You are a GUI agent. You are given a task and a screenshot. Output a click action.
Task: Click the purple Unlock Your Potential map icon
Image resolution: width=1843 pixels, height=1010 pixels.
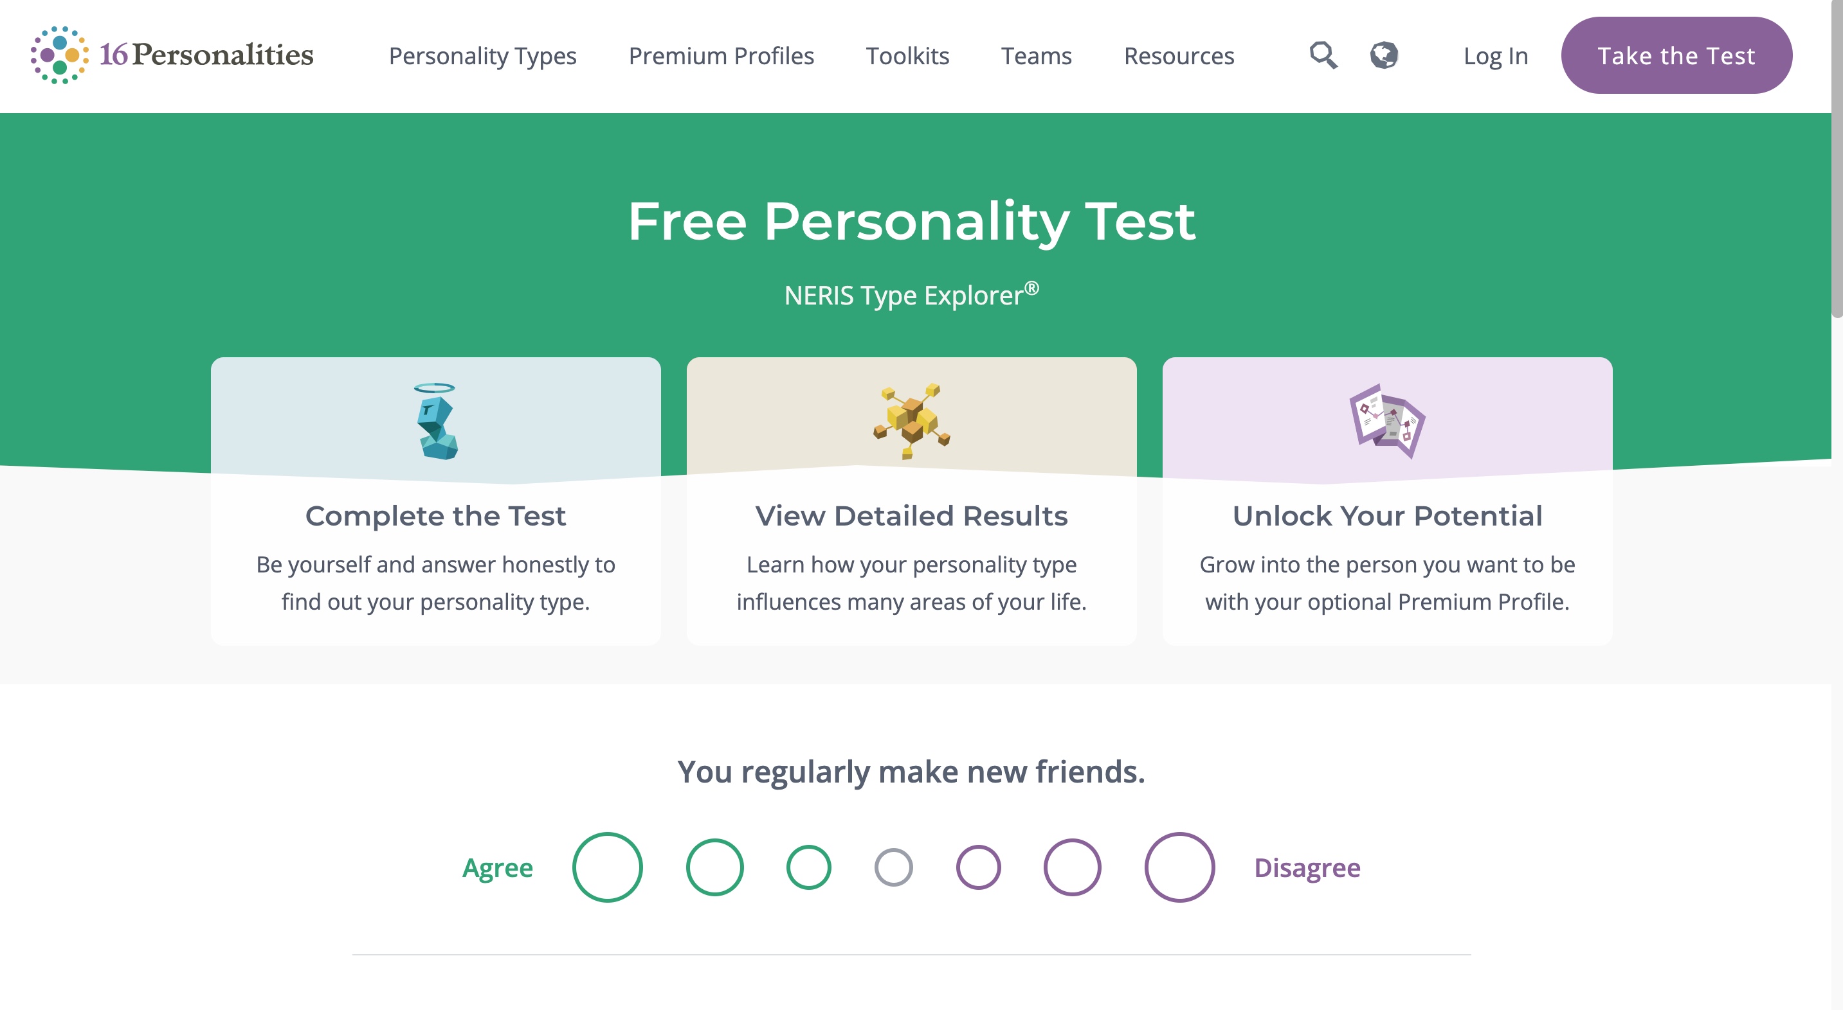point(1386,421)
